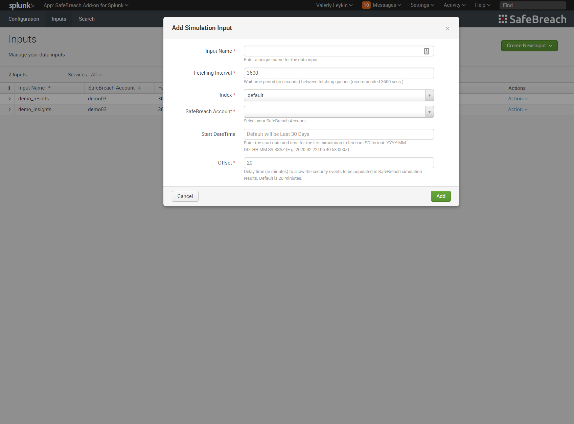Open the SafeBreach Account dropdown
This screenshot has height=424, width=574.
coord(339,111)
